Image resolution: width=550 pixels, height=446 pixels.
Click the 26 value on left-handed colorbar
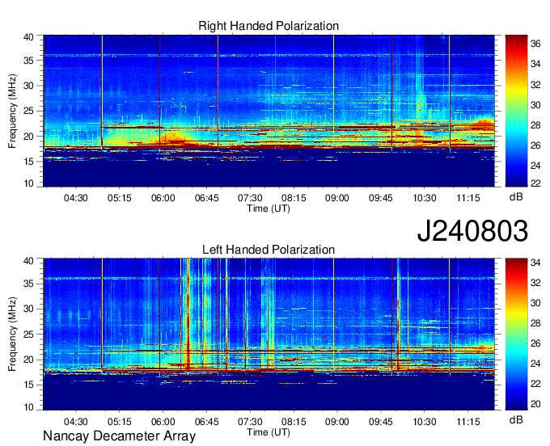(535, 343)
